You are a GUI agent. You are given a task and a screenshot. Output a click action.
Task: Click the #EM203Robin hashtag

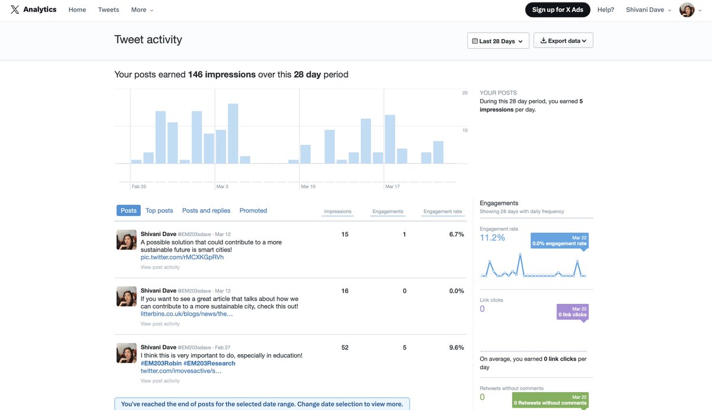[161, 363]
